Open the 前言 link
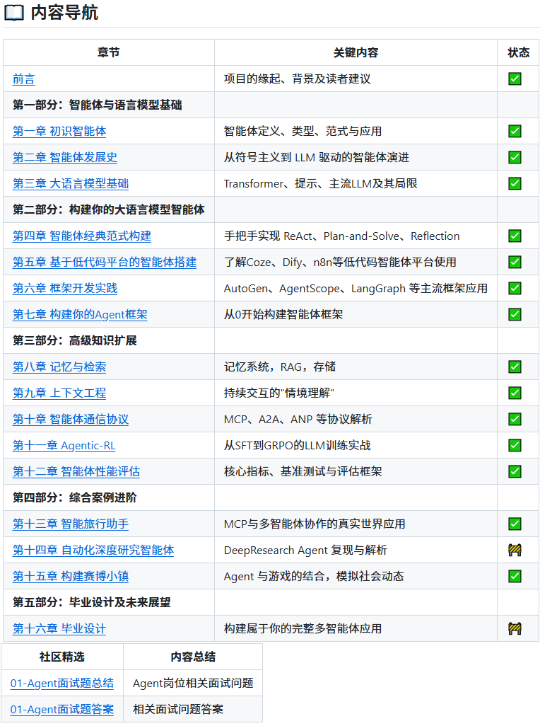The width and height of the screenshot is (540, 726). 23,79
